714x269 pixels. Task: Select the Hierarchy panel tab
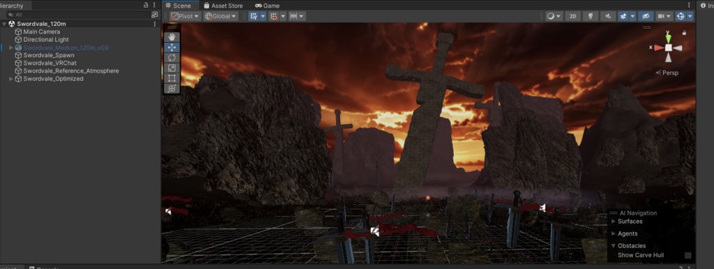point(15,6)
